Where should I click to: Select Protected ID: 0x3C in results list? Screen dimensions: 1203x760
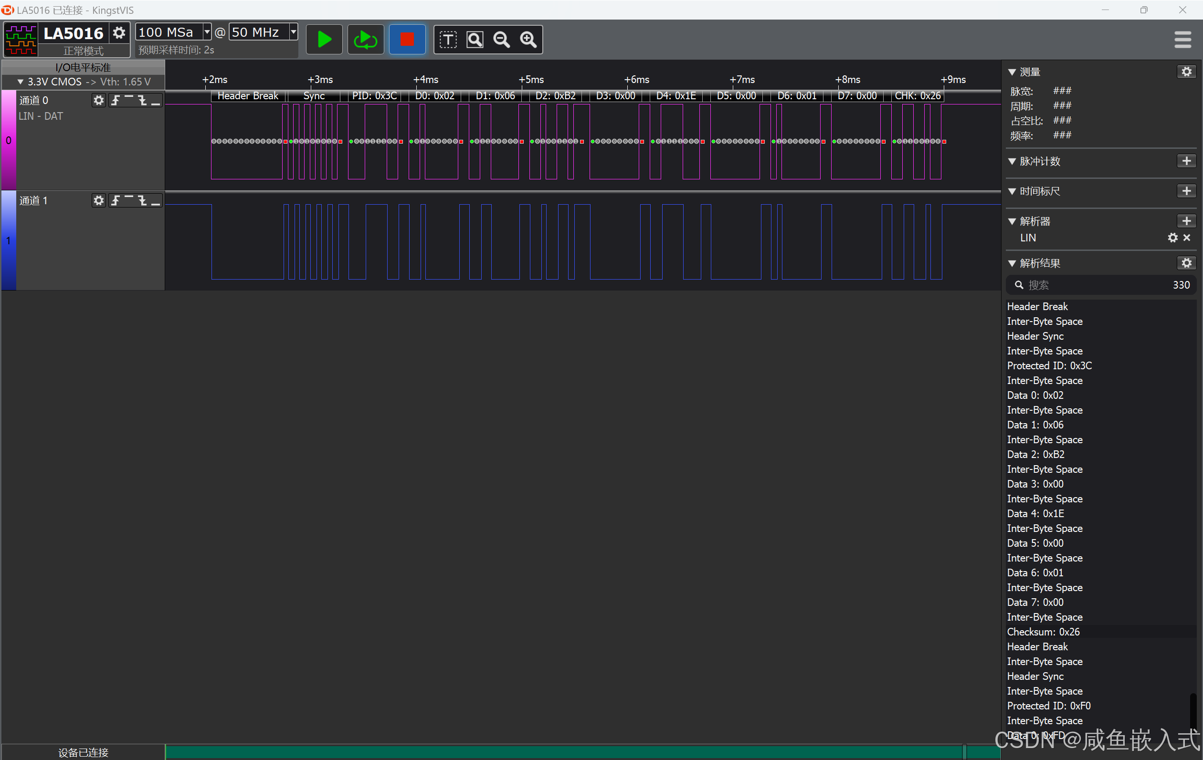click(1049, 366)
